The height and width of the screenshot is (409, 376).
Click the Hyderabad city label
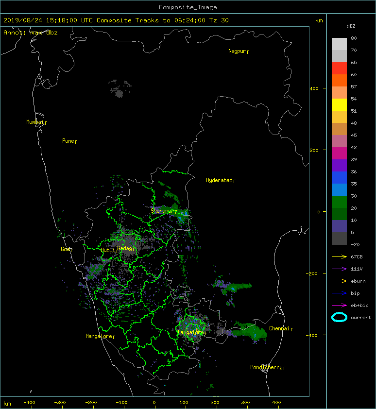click(221, 180)
